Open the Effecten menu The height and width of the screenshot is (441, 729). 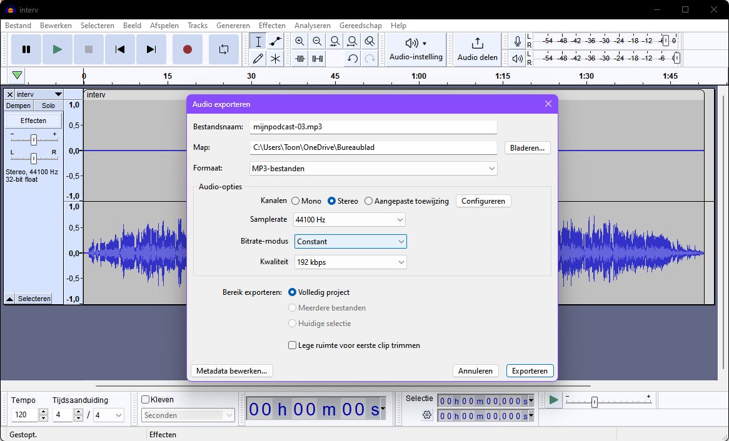[272, 26]
